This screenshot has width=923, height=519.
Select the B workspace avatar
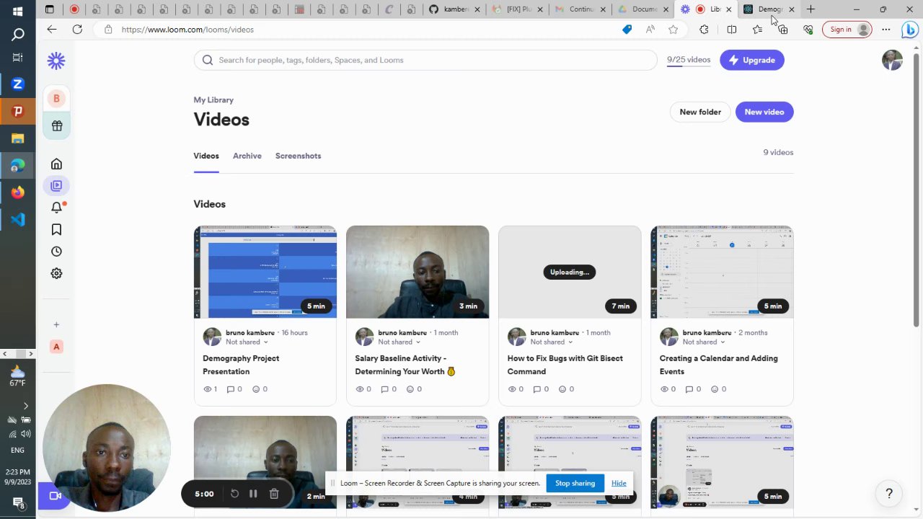pyautogui.click(x=56, y=99)
